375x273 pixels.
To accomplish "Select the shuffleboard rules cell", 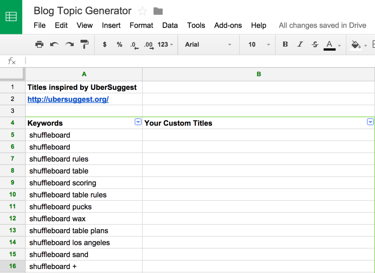I will [x=84, y=159].
